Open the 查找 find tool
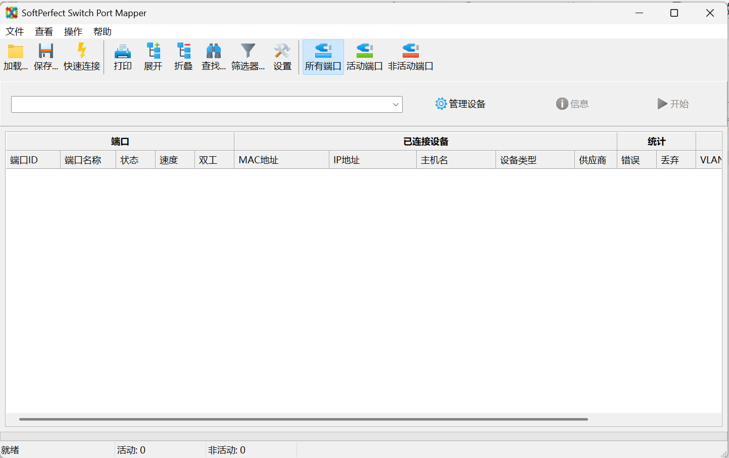This screenshot has width=729, height=458. pyautogui.click(x=213, y=57)
